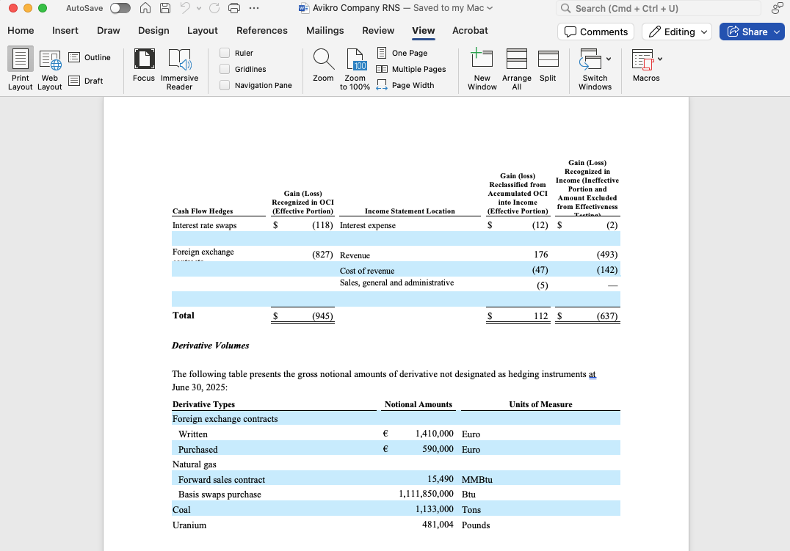Choose Multiple Pages view
Viewport: 790px width, 551px height.
tap(411, 69)
